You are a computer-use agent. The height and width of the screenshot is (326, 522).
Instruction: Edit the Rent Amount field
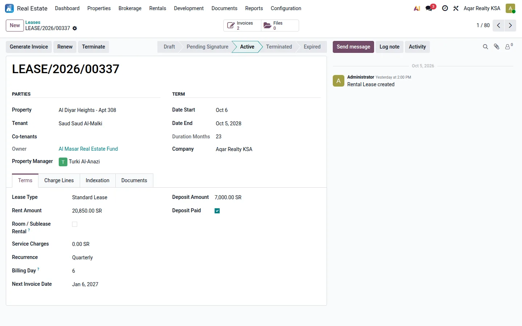pos(116,211)
